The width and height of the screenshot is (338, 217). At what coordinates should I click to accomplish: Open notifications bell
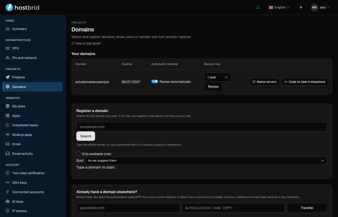[258, 7]
